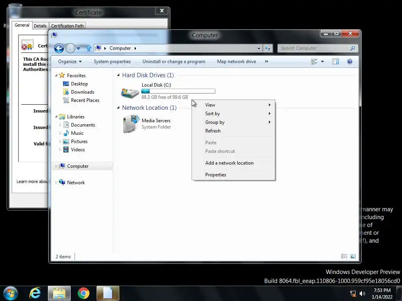Image resolution: width=402 pixels, height=301 pixels.
Task: Go up one folder level arrow
Action: (x=89, y=48)
